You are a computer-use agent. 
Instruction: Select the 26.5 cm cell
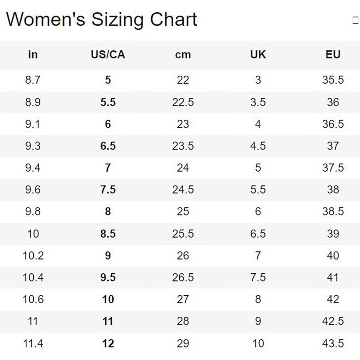[x=183, y=278]
